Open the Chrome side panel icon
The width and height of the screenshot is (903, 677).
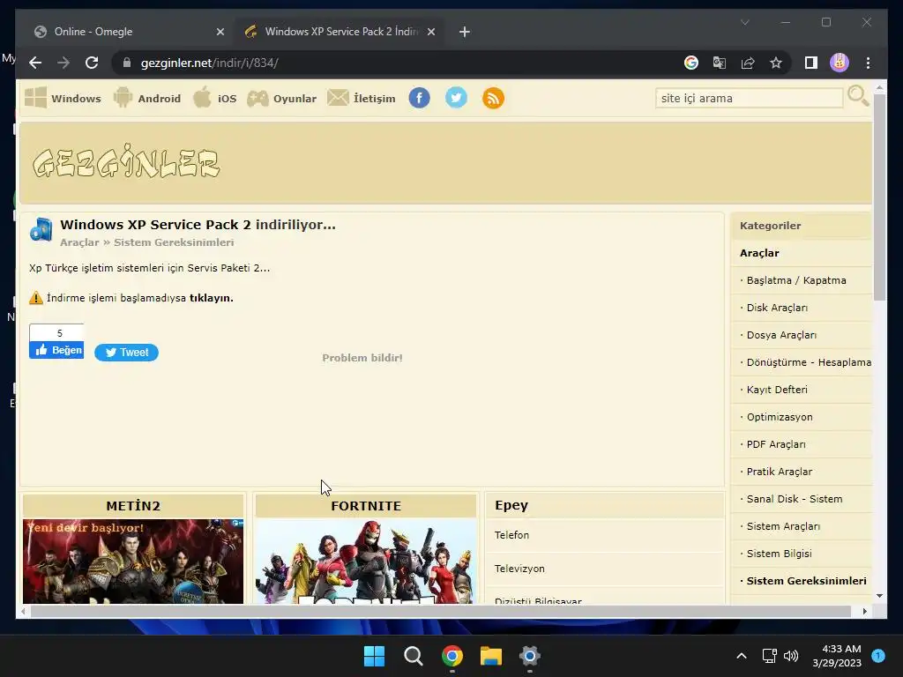(811, 63)
